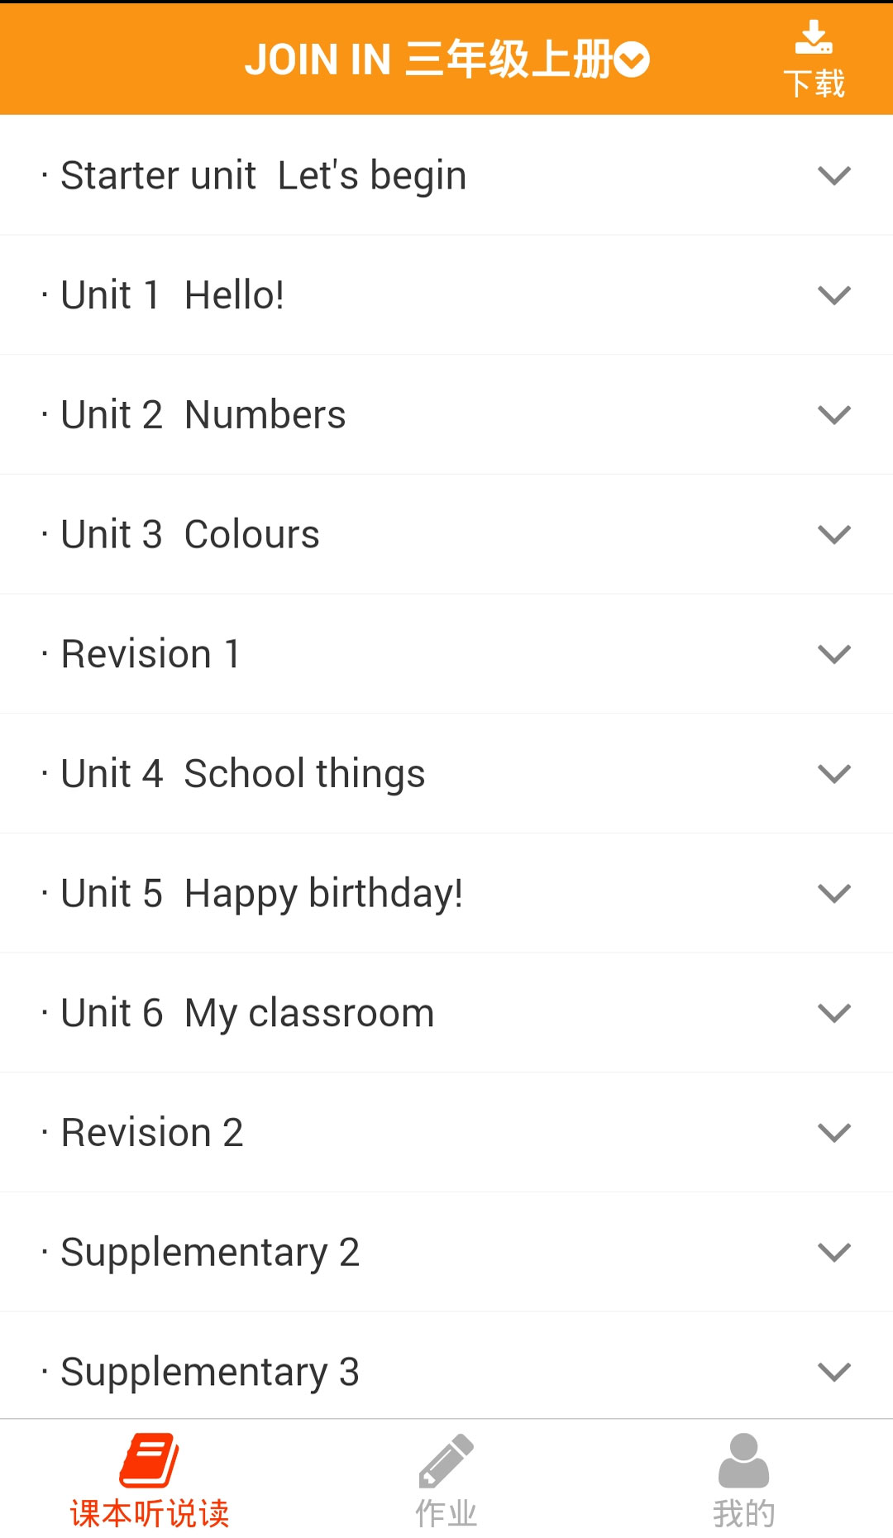Expand Supplementary 3 chevron
This screenshot has width=893, height=1538.
(x=833, y=1372)
